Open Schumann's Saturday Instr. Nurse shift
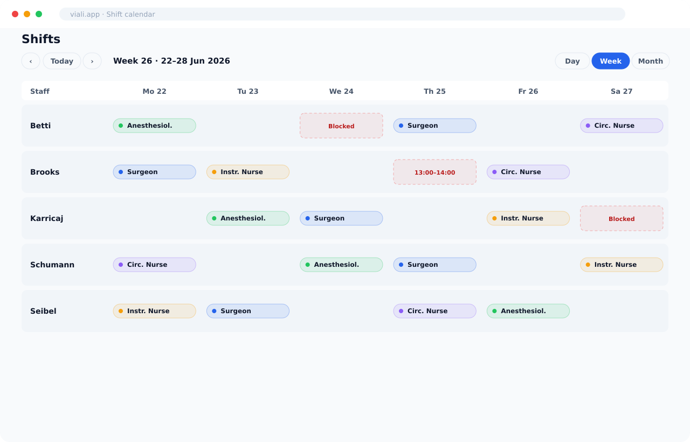This screenshot has width=690, height=442. click(x=622, y=265)
